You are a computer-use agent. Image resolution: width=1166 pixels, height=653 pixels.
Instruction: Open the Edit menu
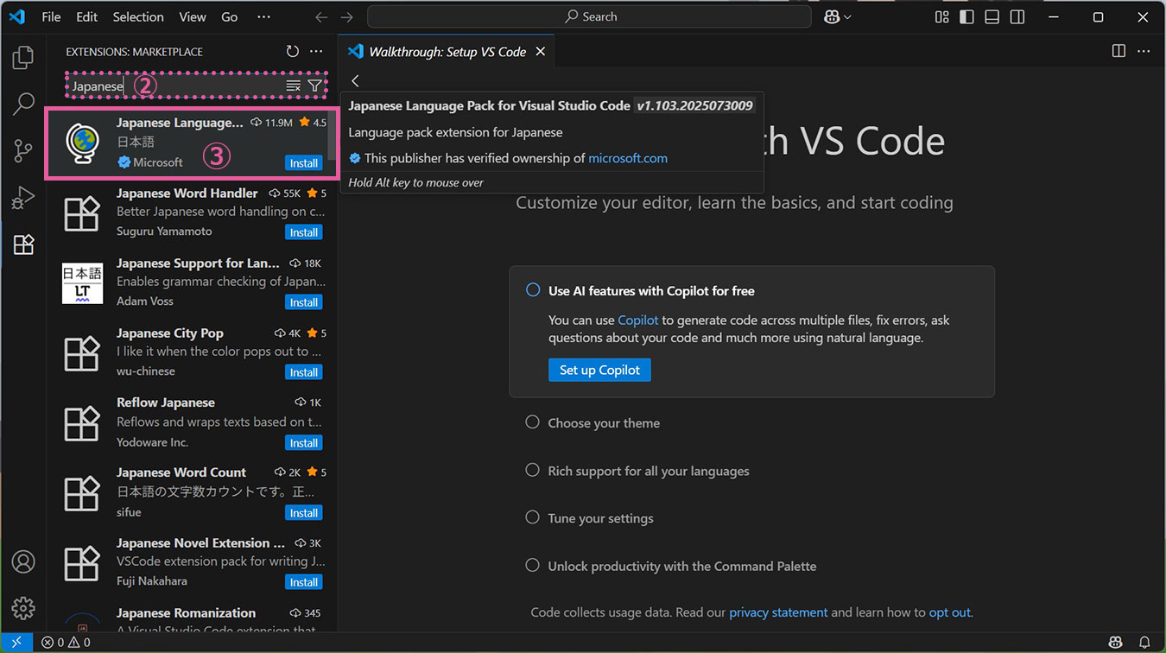(86, 16)
